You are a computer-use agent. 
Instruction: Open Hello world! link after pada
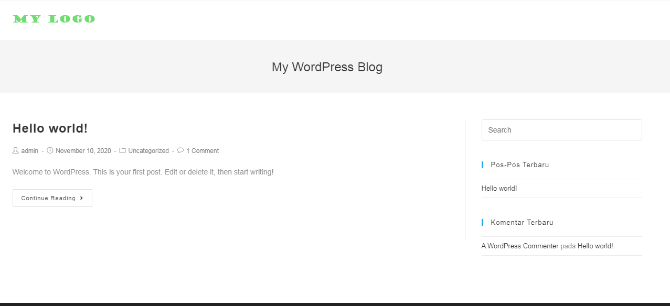pyautogui.click(x=595, y=246)
